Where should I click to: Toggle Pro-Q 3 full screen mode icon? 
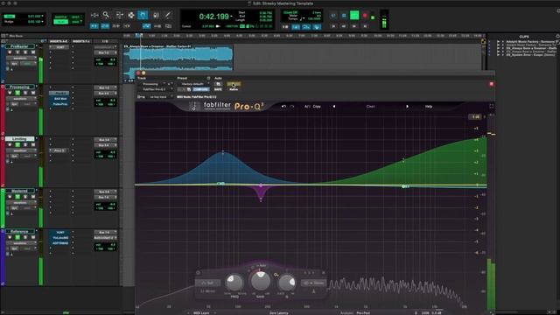[x=492, y=107]
